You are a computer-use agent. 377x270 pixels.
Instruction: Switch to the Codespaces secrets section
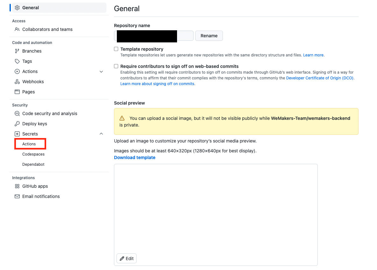pos(33,154)
